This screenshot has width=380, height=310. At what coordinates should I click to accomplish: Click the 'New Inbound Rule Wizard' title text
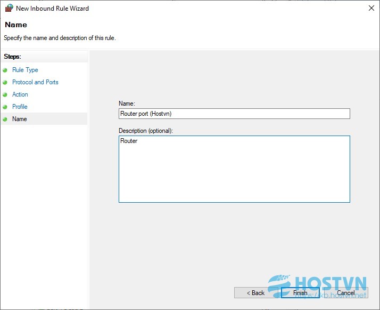tap(52, 8)
